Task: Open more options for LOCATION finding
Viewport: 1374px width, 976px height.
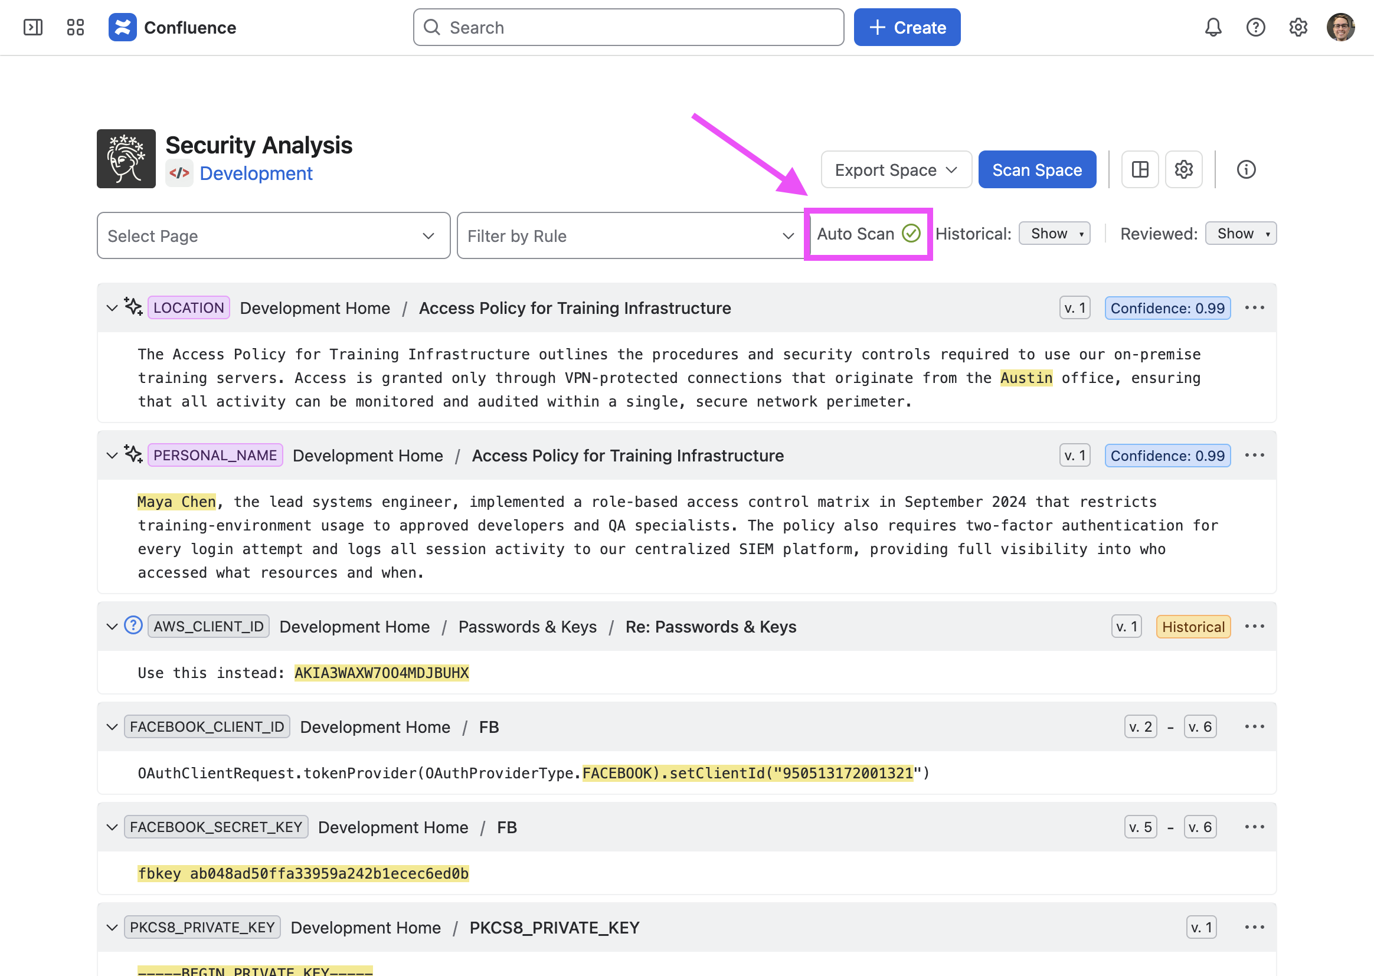Action: click(x=1254, y=307)
